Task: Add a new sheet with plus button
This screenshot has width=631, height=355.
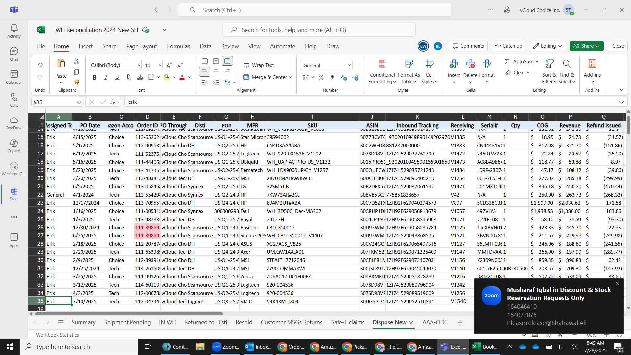Action: [x=460, y=322]
